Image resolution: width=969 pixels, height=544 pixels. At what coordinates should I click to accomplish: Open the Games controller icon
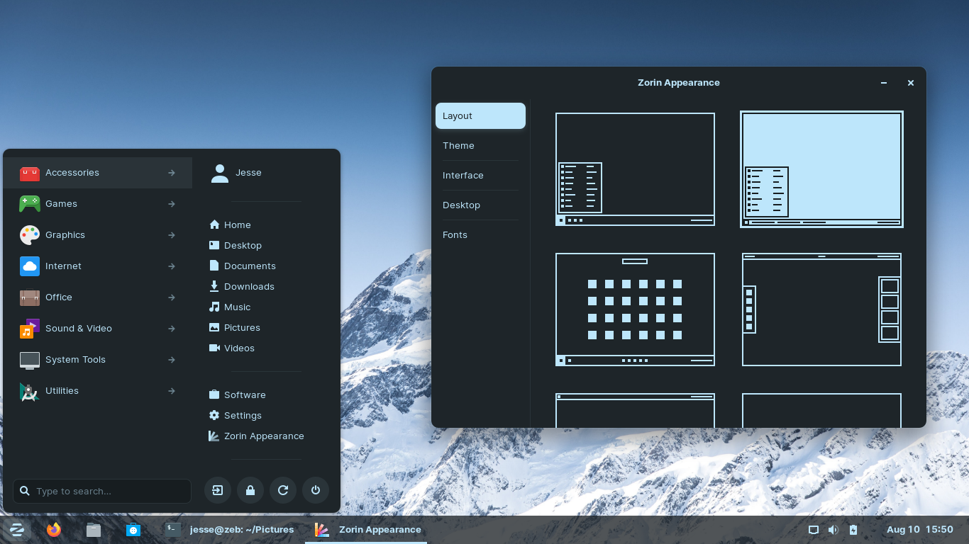coord(29,204)
